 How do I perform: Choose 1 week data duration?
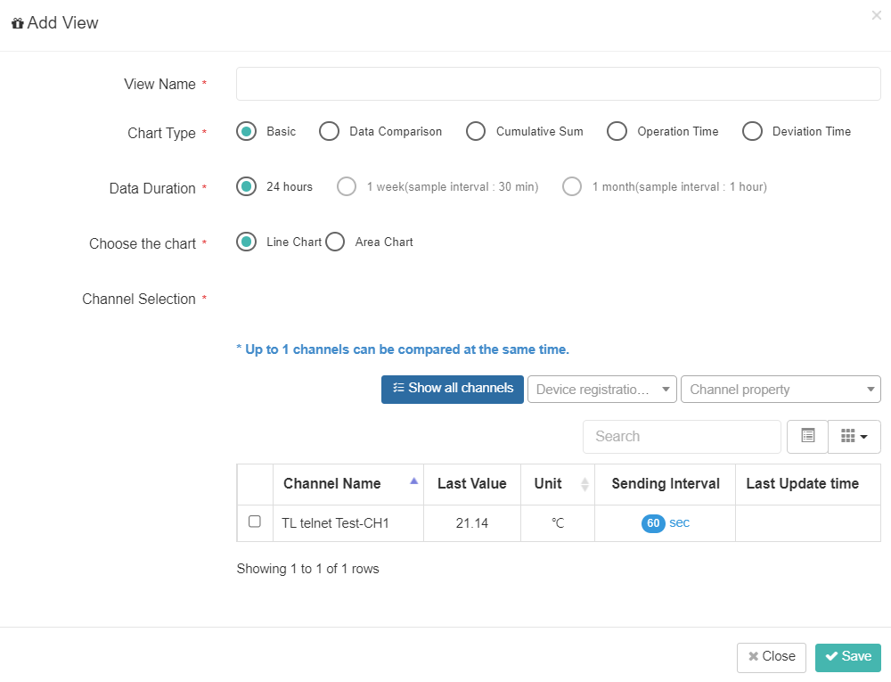click(x=347, y=186)
